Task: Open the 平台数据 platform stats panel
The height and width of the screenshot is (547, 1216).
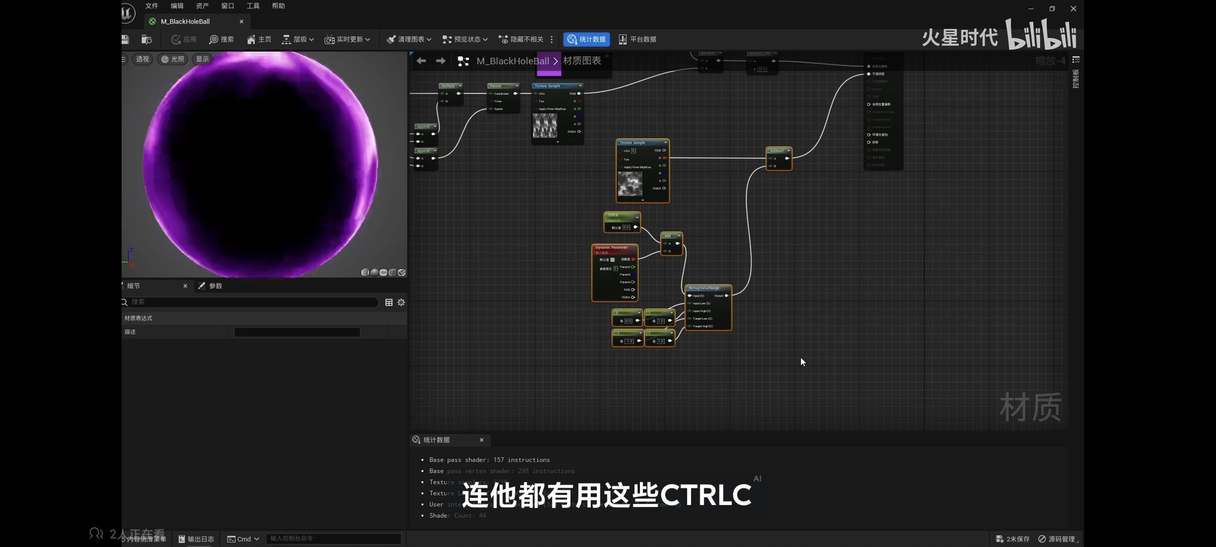Action: 637,40
